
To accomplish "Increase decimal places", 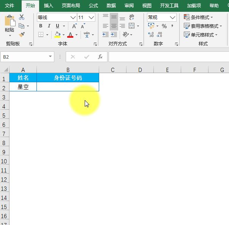I will point(151,35).
